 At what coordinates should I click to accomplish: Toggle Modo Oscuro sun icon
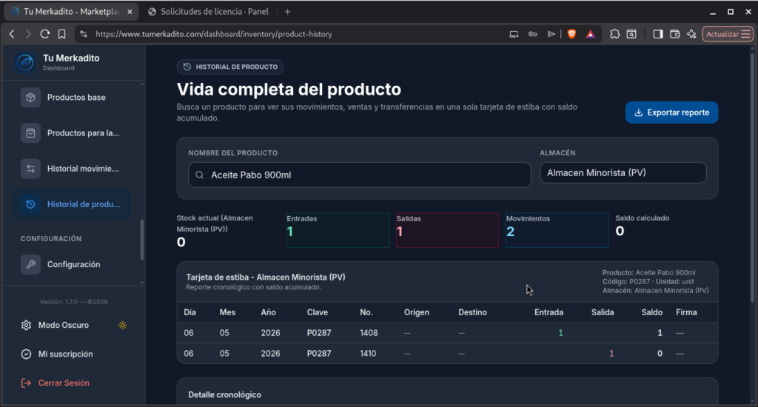(122, 326)
